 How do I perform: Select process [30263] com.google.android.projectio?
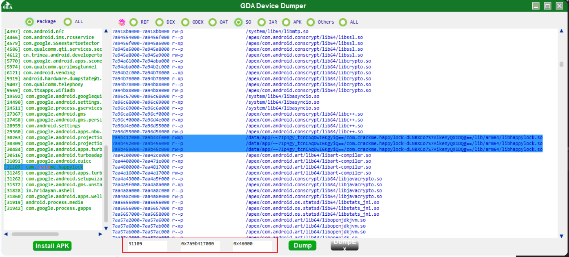tap(53, 137)
